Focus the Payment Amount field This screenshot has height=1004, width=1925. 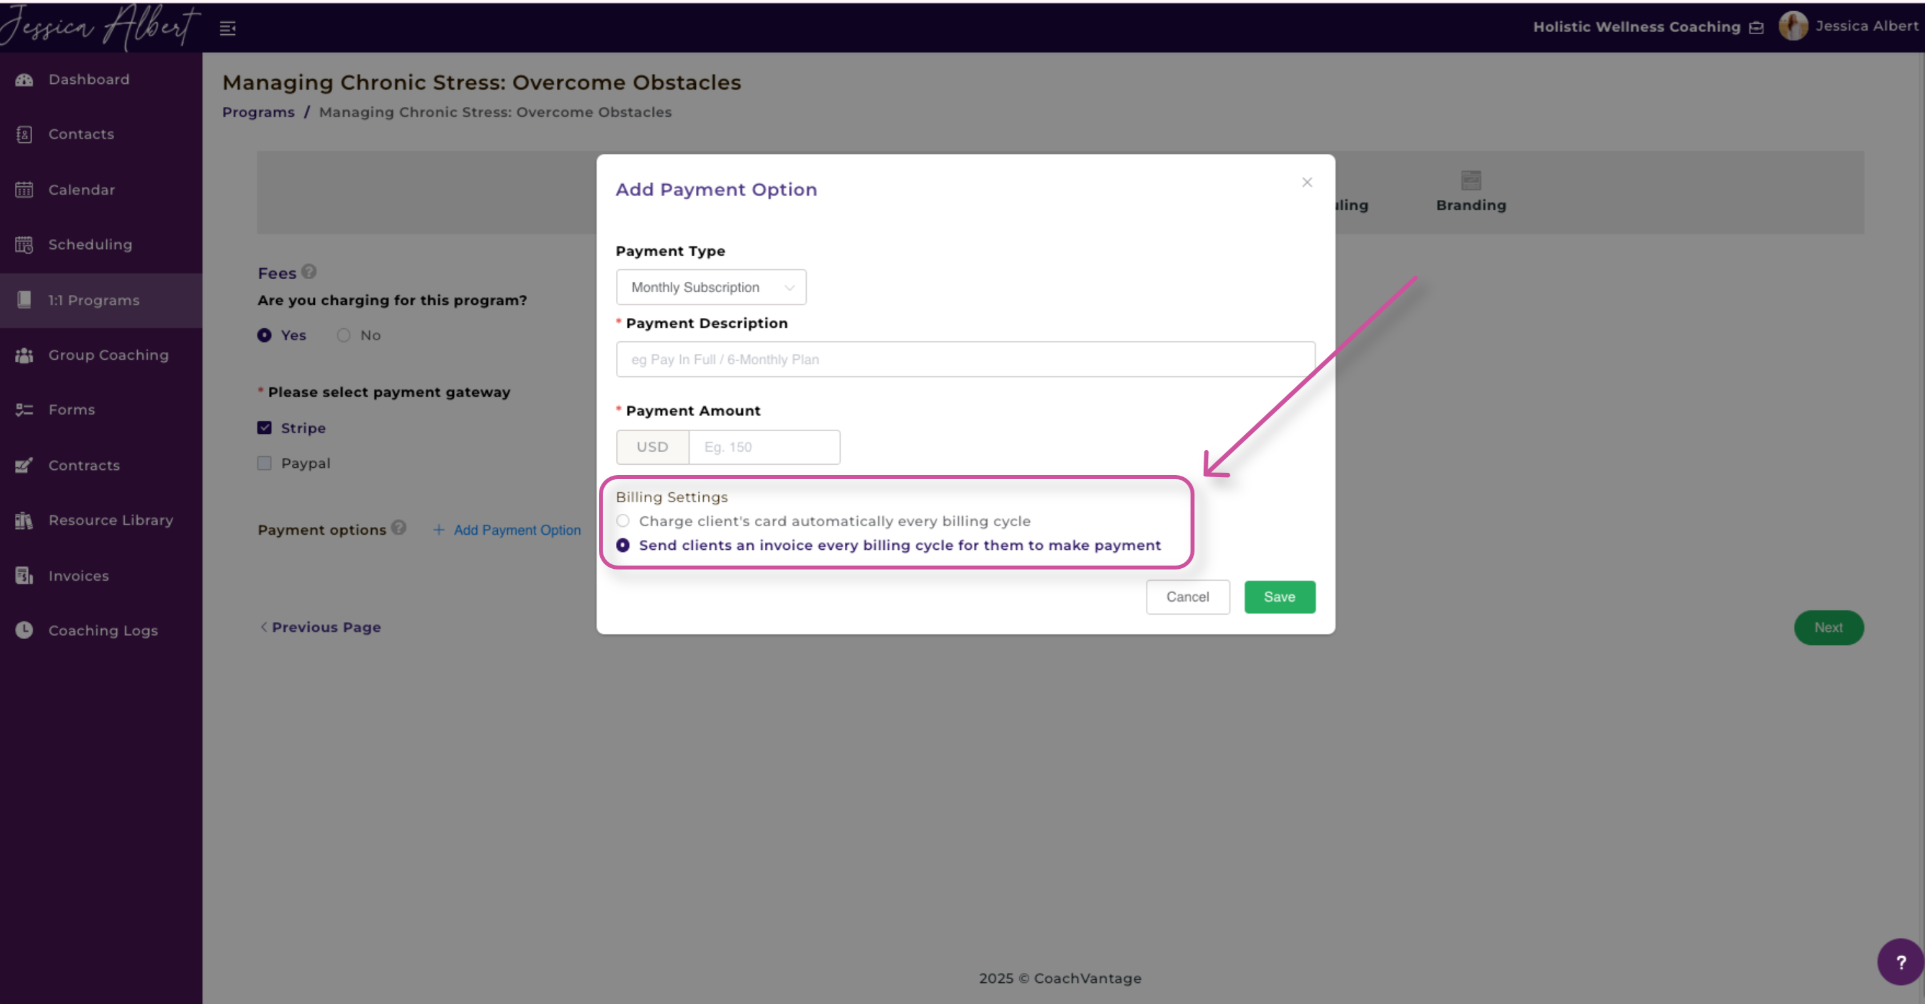pyautogui.click(x=765, y=447)
